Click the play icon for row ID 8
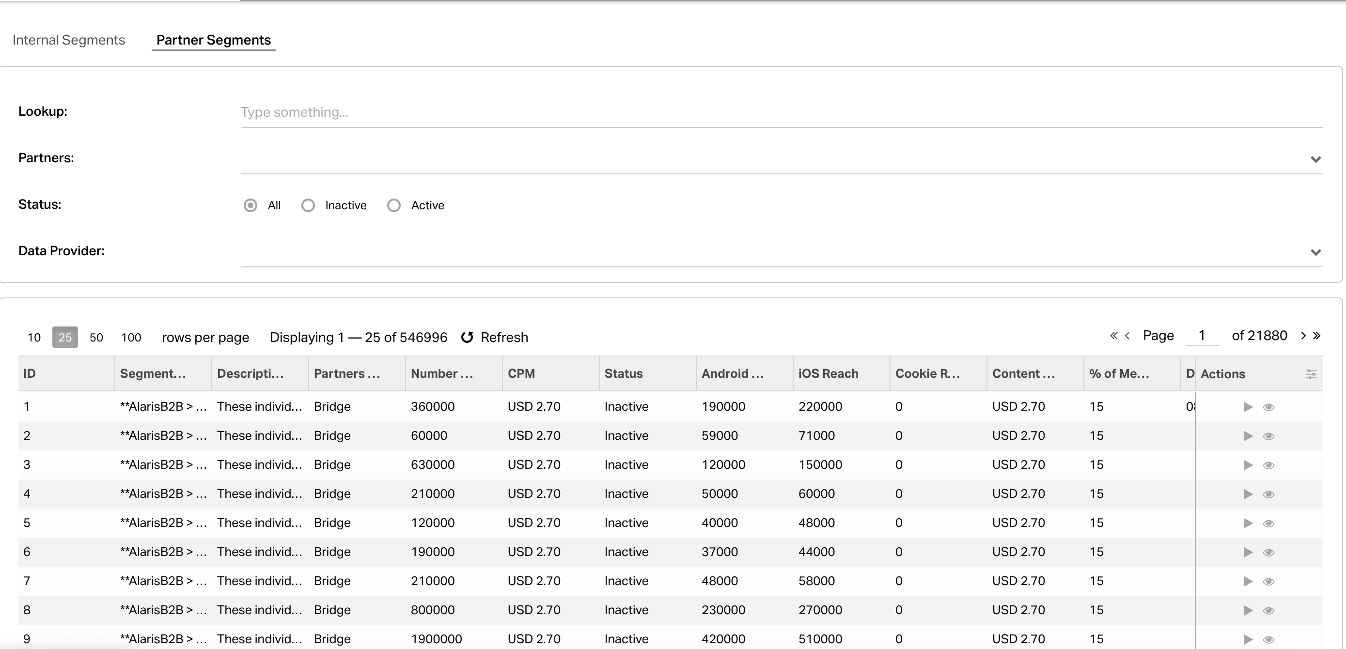 1248,610
